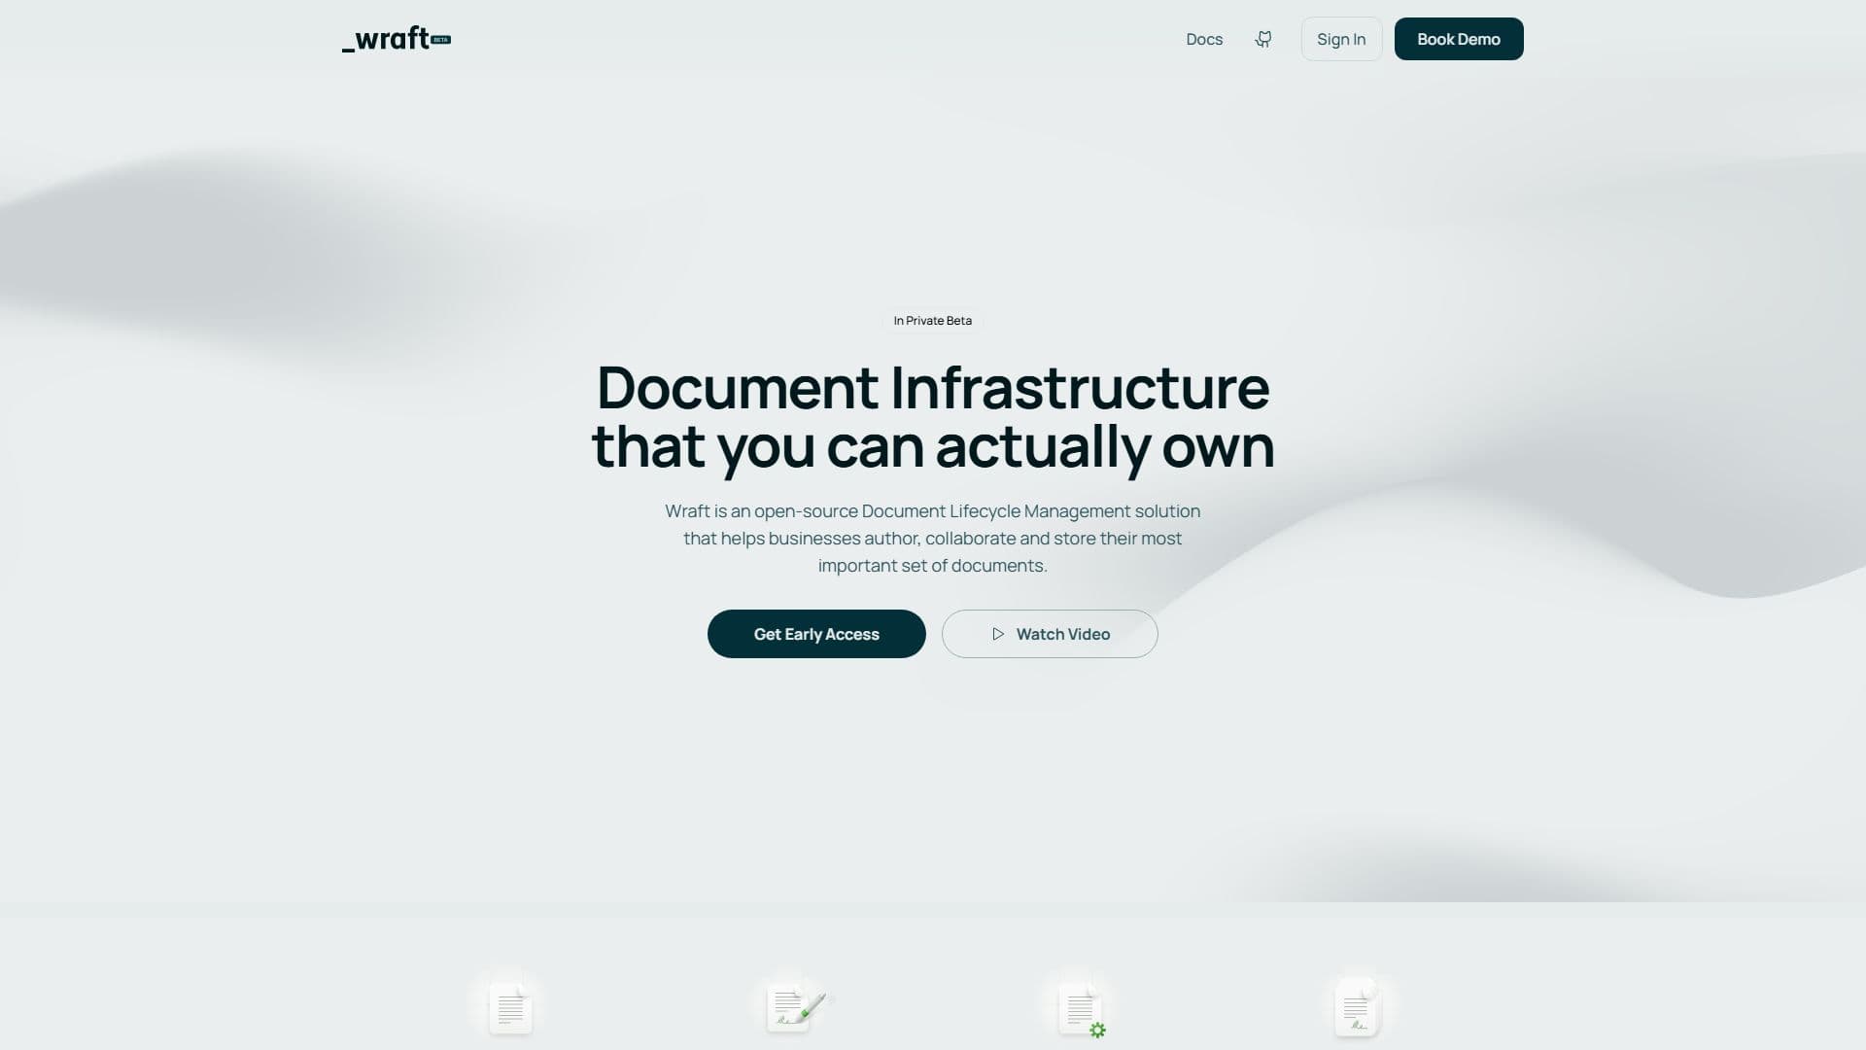This screenshot has height=1050, width=1866.
Task: Click the Sign In button
Action: [x=1341, y=39]
